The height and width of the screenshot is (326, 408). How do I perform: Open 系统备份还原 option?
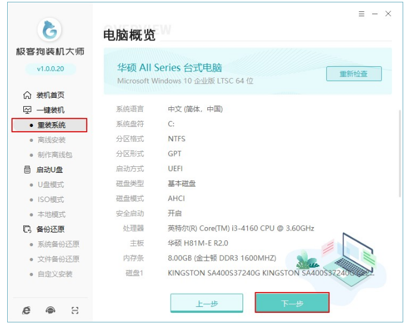point(58,244)
